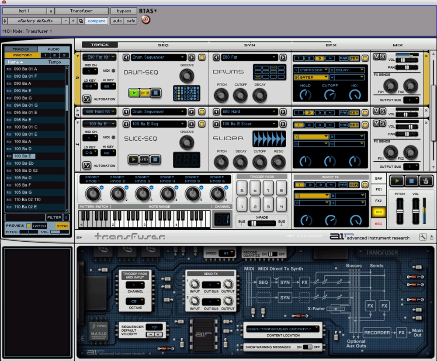The width and height of the screenshot is (437, 361).
Task: Go to next synth after 100 Ba E Slicer
Action: (283, 124)
